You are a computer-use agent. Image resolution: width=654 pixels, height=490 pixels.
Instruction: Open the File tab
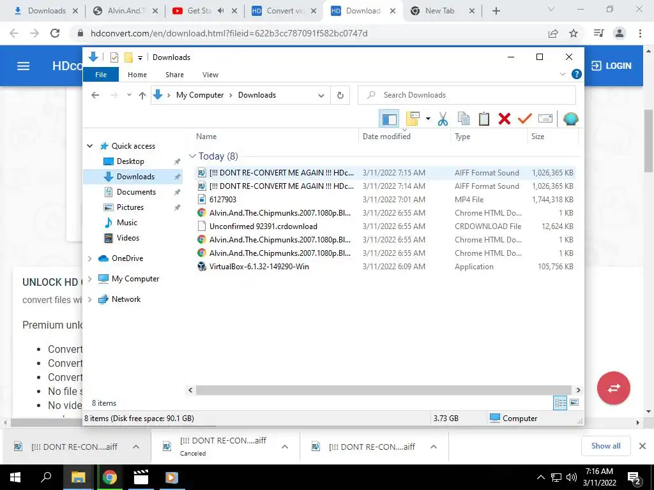click(101, 75)
